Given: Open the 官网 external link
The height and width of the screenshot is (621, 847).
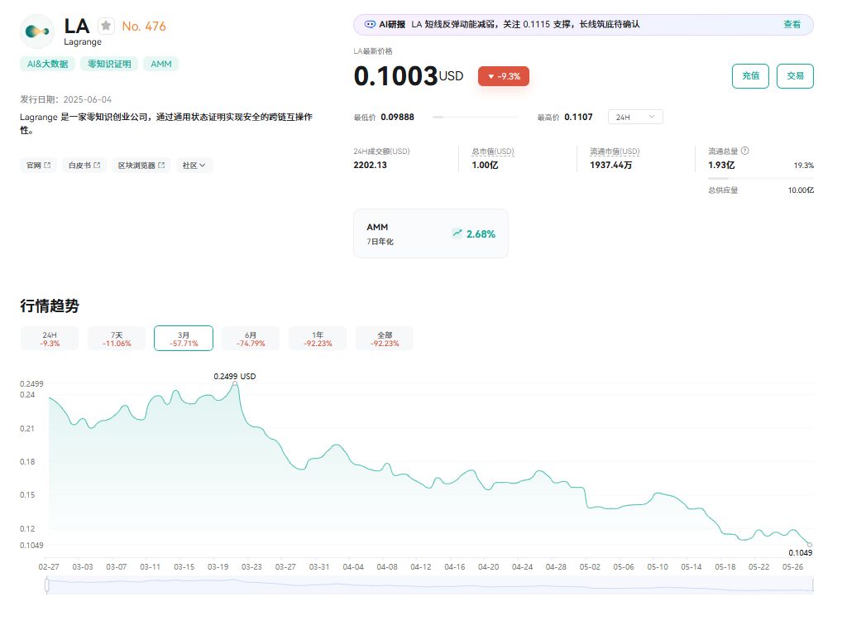Looking at the screenshot, I should pos(38,165).
